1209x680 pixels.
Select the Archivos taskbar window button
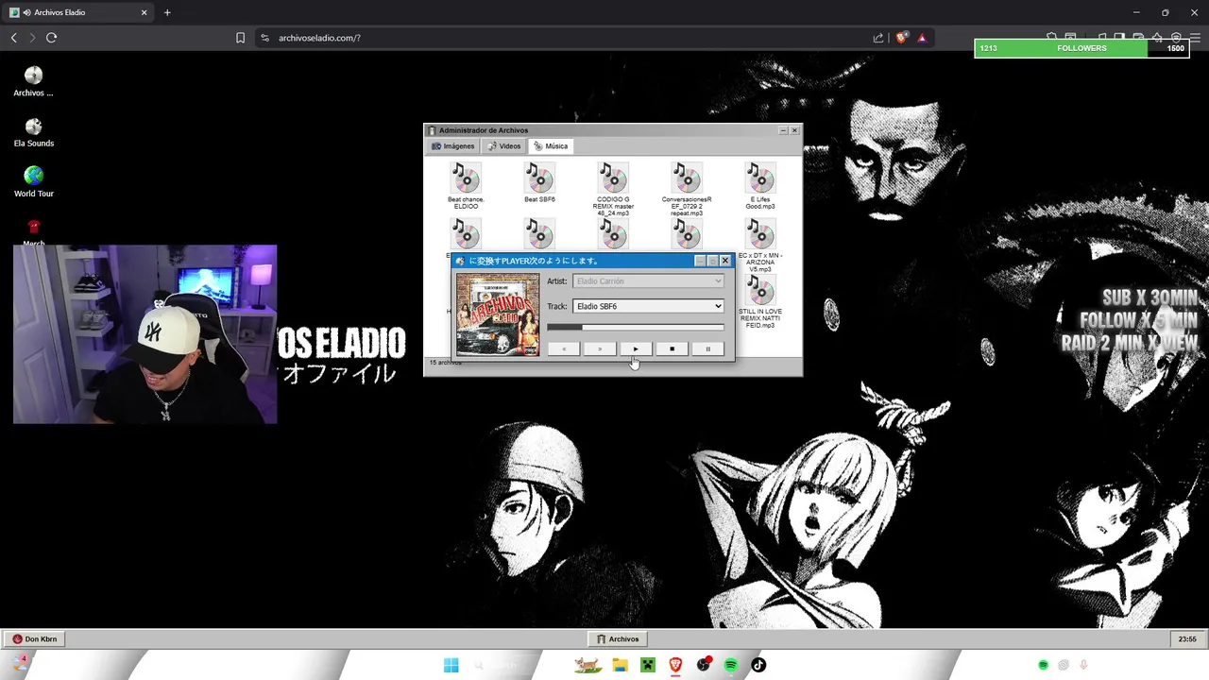coord(619,638)
